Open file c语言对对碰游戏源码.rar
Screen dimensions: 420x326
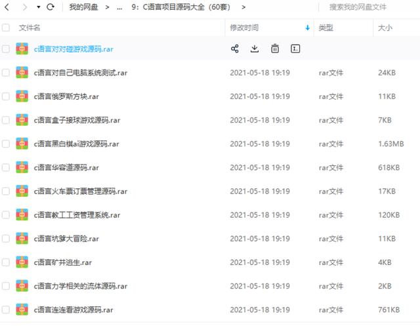coord(73,49)
